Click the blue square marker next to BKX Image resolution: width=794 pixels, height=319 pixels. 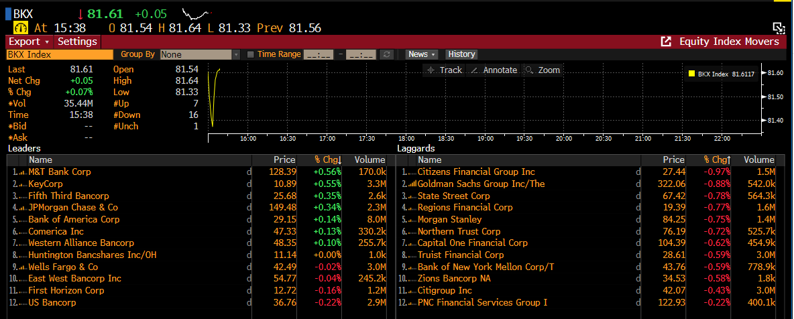(8, 13)
